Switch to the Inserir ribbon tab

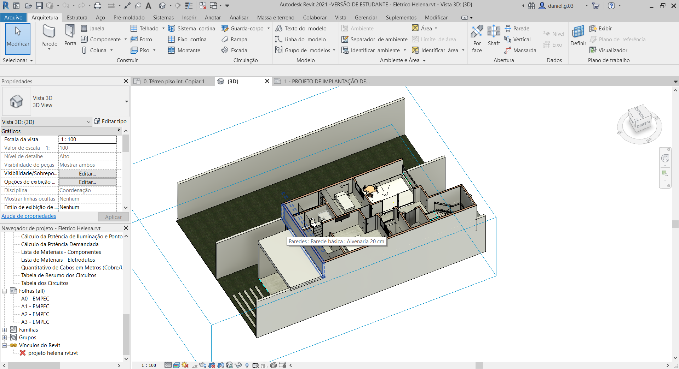[189, 17]
